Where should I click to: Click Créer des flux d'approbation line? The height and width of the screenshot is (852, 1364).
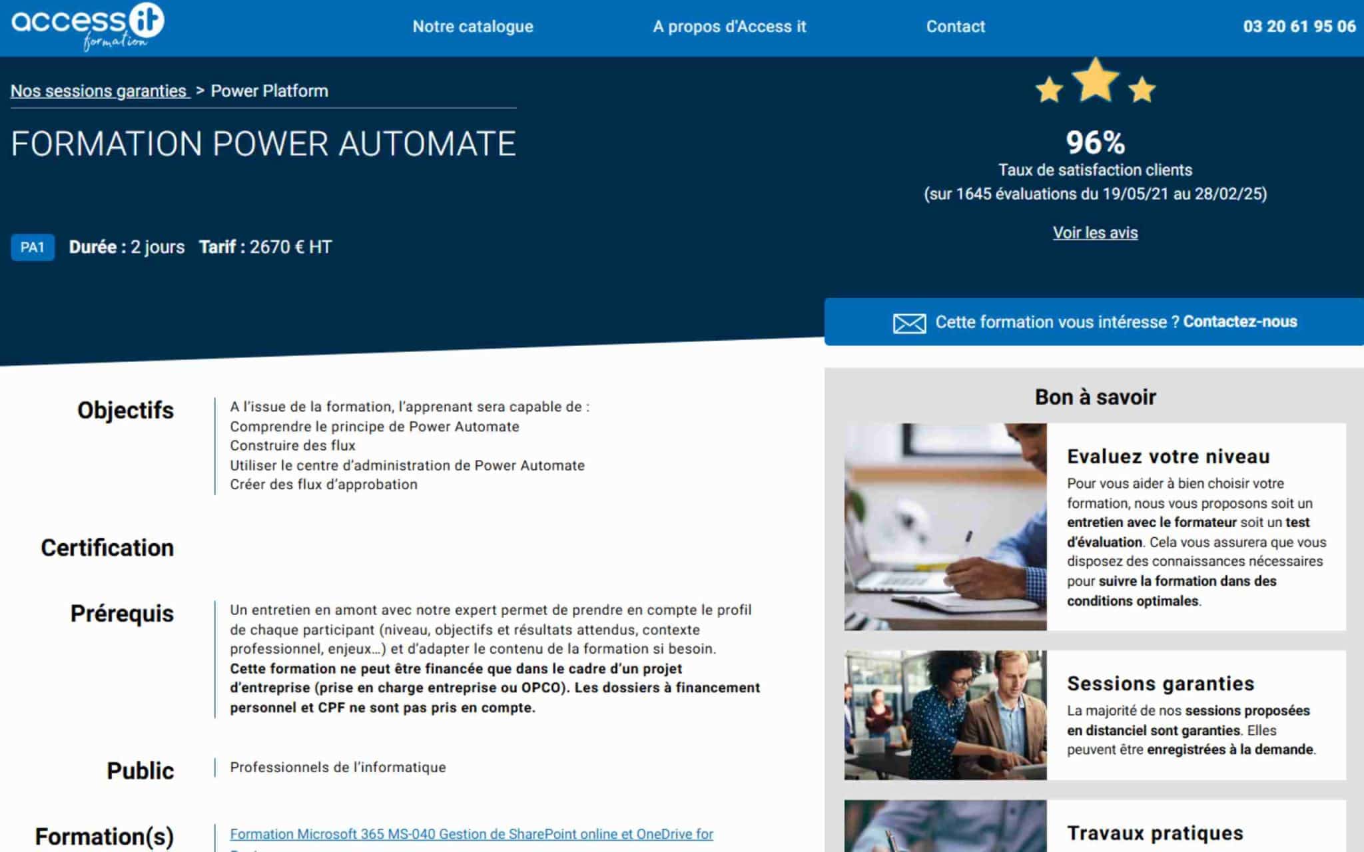point(324,485)
